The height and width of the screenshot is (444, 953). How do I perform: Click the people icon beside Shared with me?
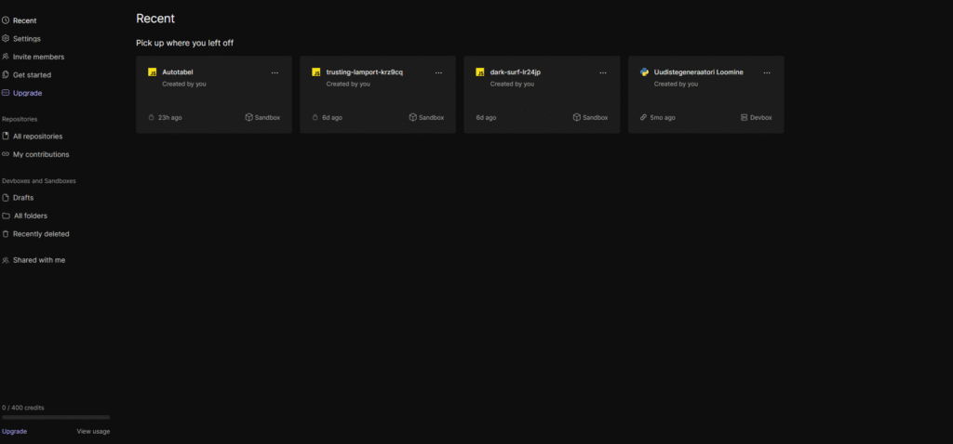pyautogui.click(x=6, y=260)
